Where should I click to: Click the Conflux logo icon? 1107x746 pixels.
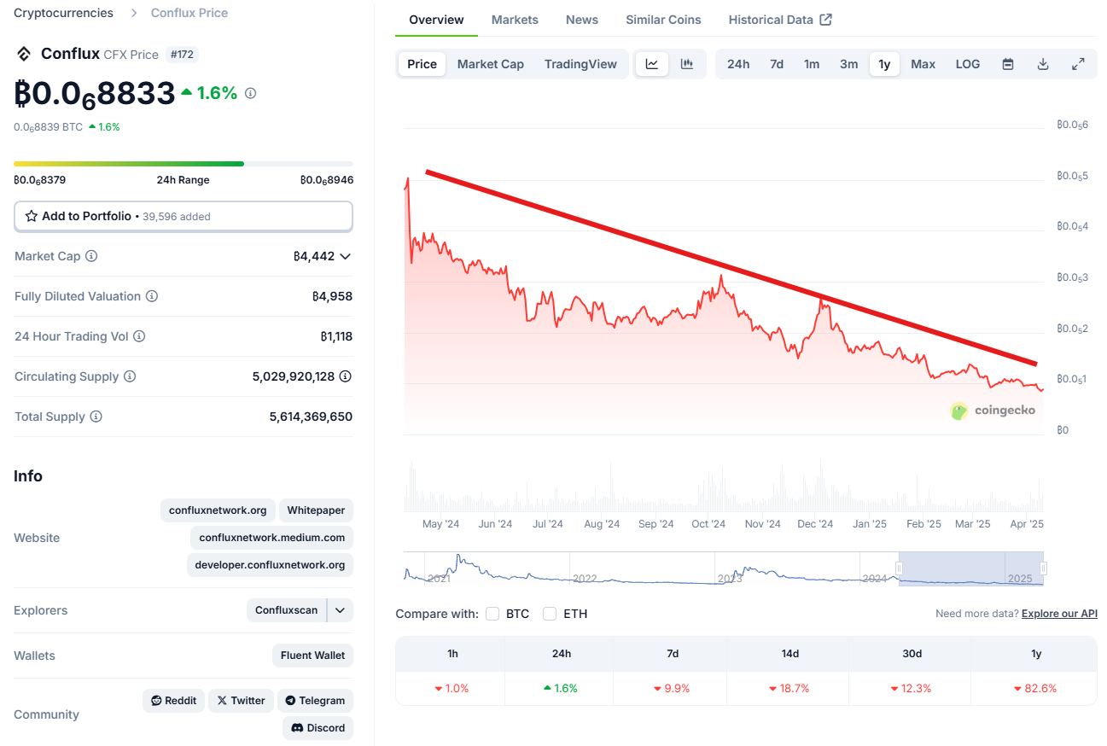tap(24, 54)
